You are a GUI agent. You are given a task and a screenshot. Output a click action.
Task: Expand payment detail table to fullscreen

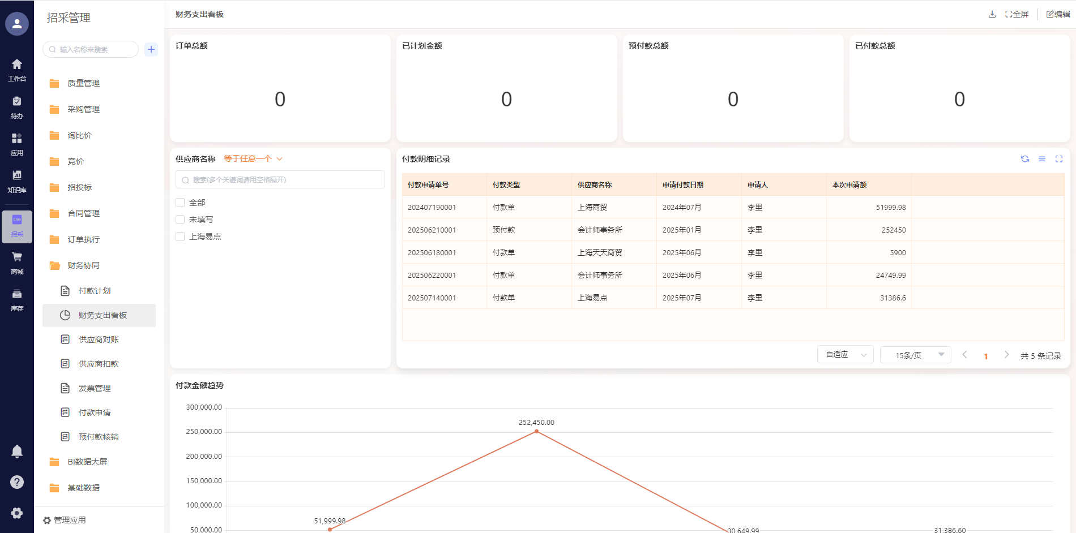pos(1058,159)
